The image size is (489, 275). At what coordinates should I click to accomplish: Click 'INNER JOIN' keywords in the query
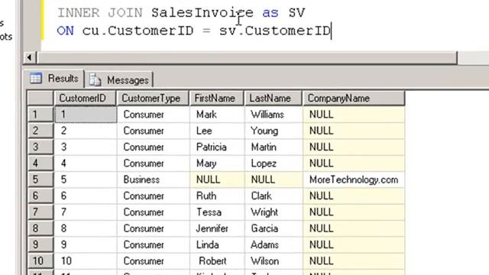pyautogui.click(x=100, y=13)
